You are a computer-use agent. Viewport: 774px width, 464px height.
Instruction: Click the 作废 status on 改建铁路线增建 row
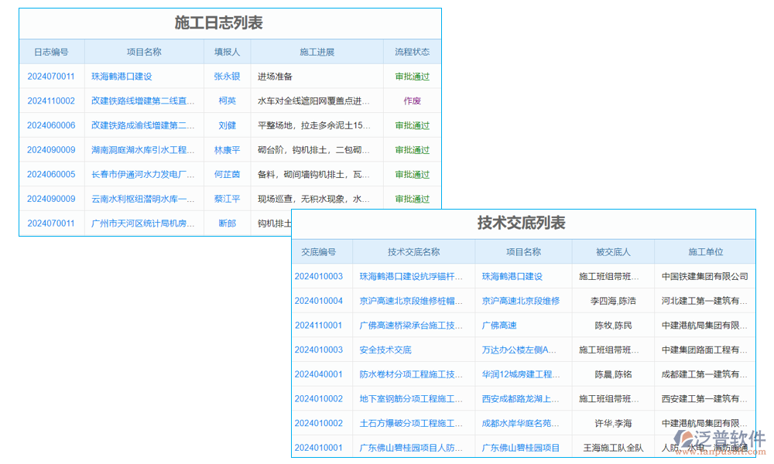(412, 101)
